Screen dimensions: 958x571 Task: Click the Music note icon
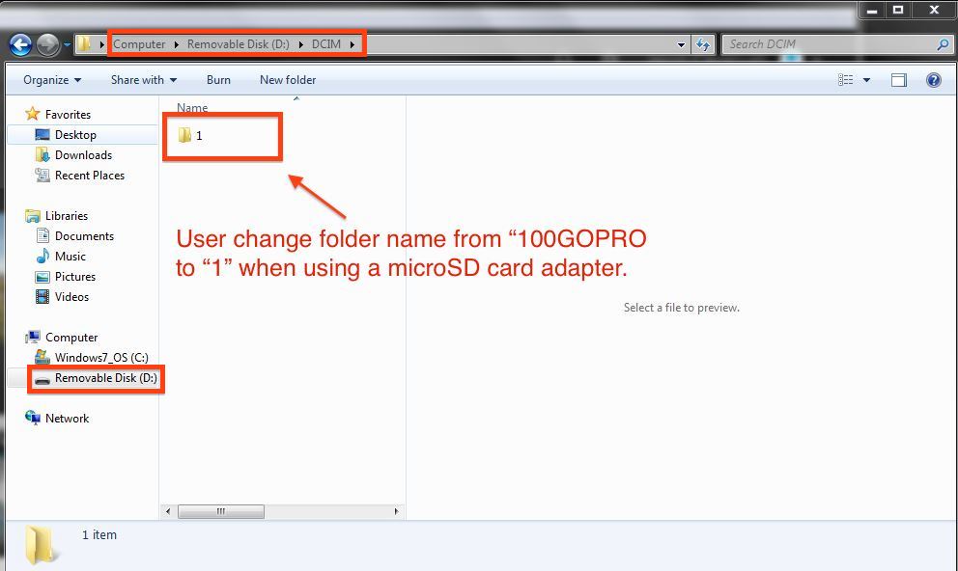tap(42, 257)
